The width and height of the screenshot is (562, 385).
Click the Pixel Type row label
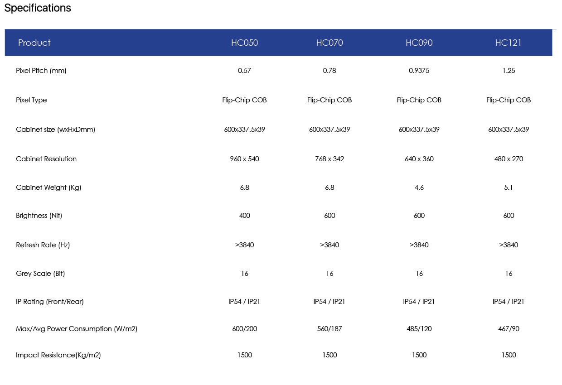pos(31,100)
